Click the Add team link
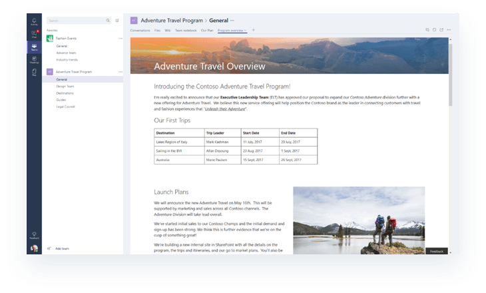 click(62, 248)
